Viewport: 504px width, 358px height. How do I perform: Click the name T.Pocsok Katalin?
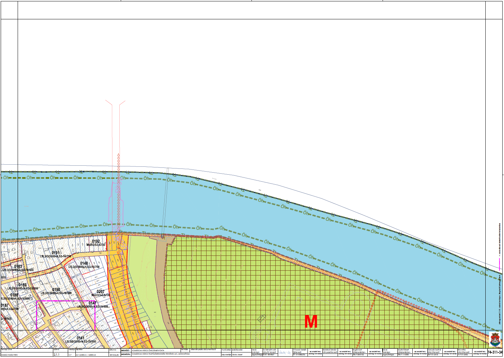(x=300, y=350)
